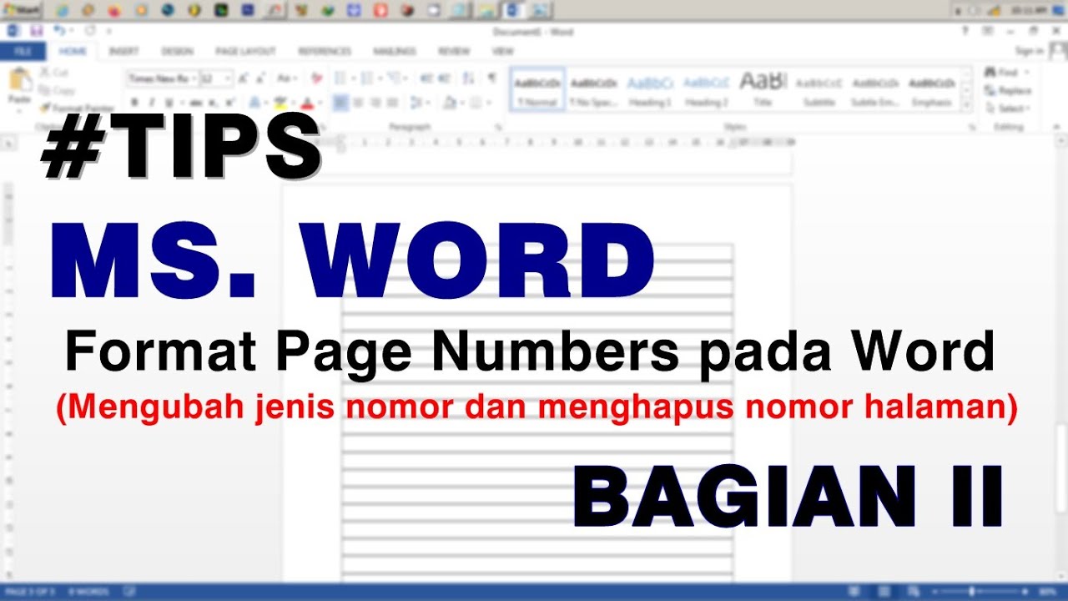
Task: Apply the Title style from gallery
Action: point(763,89)
